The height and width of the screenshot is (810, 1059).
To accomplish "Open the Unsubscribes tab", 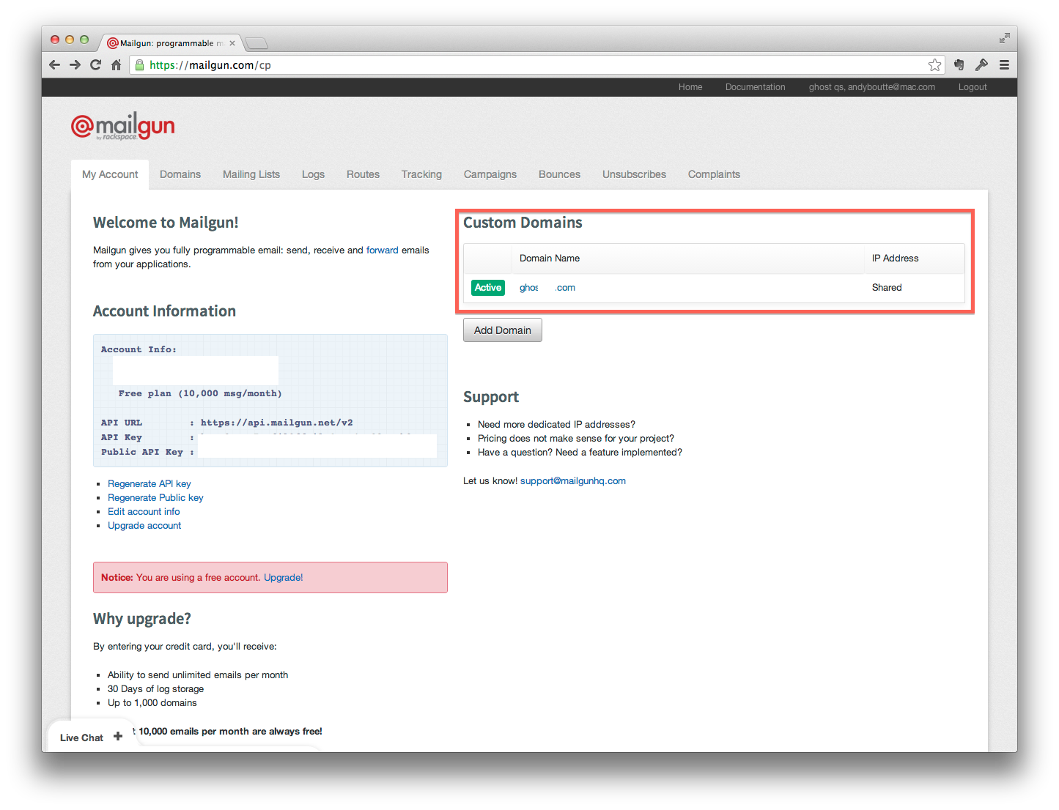I will point(634,174).
